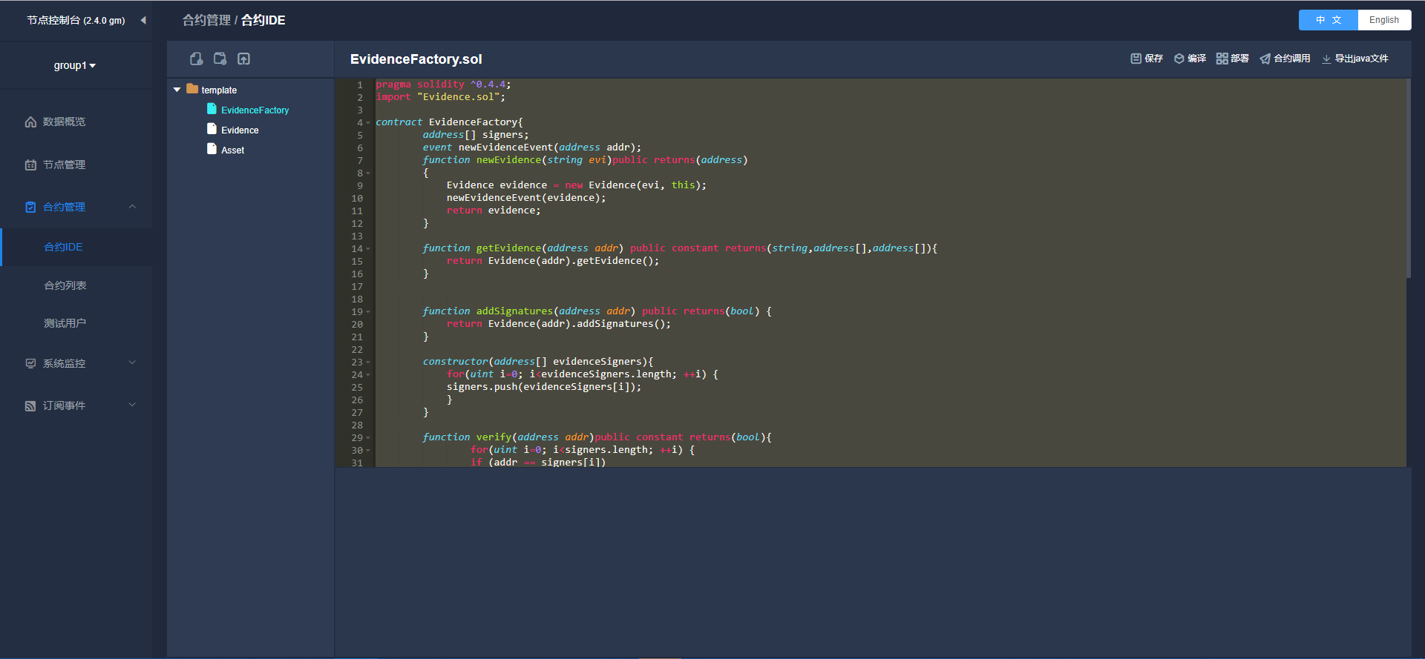Click the monitor icon beside 系统监控

(30, 363)
